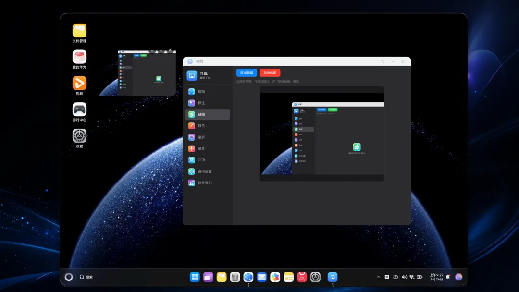Open the 截图 section in 鸿截 sidebar
Image resolution: width=519 pixels, height=292 pixels.
coord(207,92)
